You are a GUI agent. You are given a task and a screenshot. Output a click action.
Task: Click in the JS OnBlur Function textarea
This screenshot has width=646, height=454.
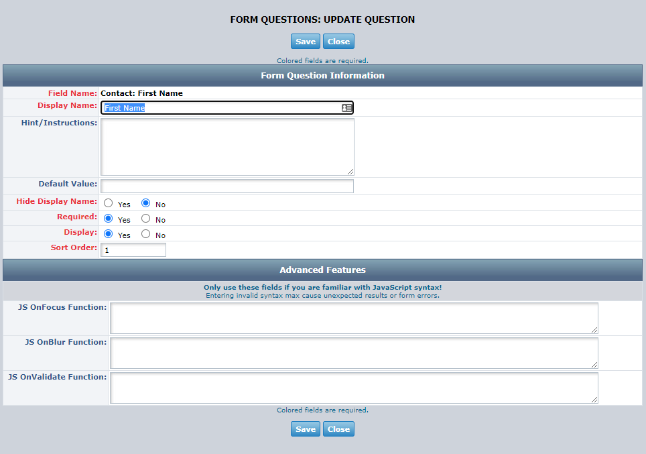(x=354, y=353)
